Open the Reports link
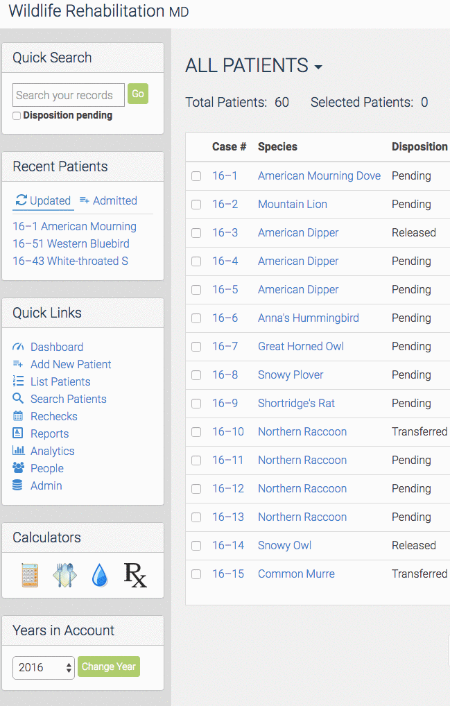This screenshot has width=450, height=706. click(x=49, y=433)
